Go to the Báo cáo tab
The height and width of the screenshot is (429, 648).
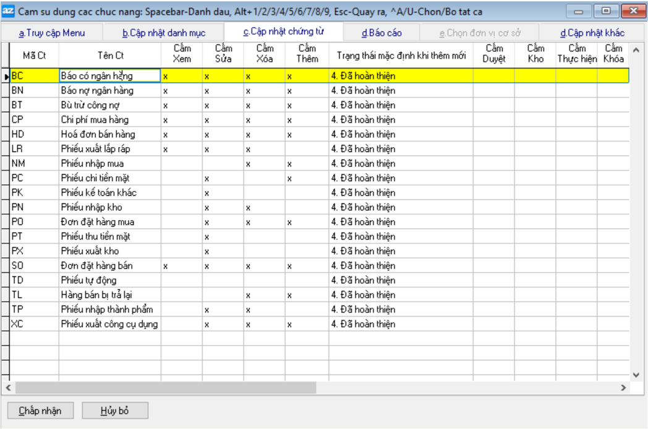click(x=382, y=33)
